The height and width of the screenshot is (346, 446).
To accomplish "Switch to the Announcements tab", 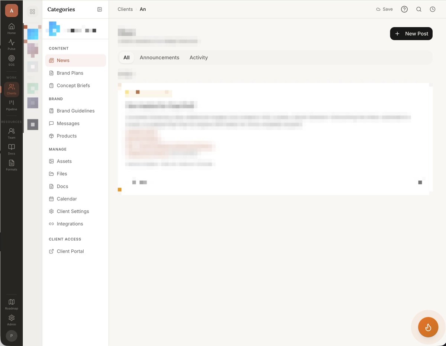I will [159, 58].
